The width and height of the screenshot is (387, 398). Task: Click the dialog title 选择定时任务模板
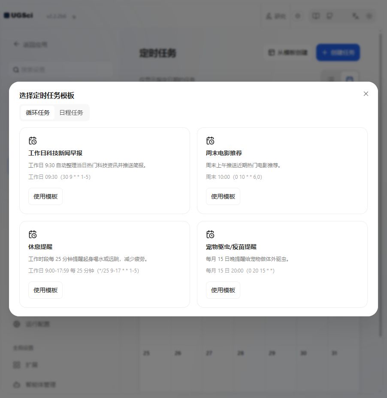click(x=47, y=96)
